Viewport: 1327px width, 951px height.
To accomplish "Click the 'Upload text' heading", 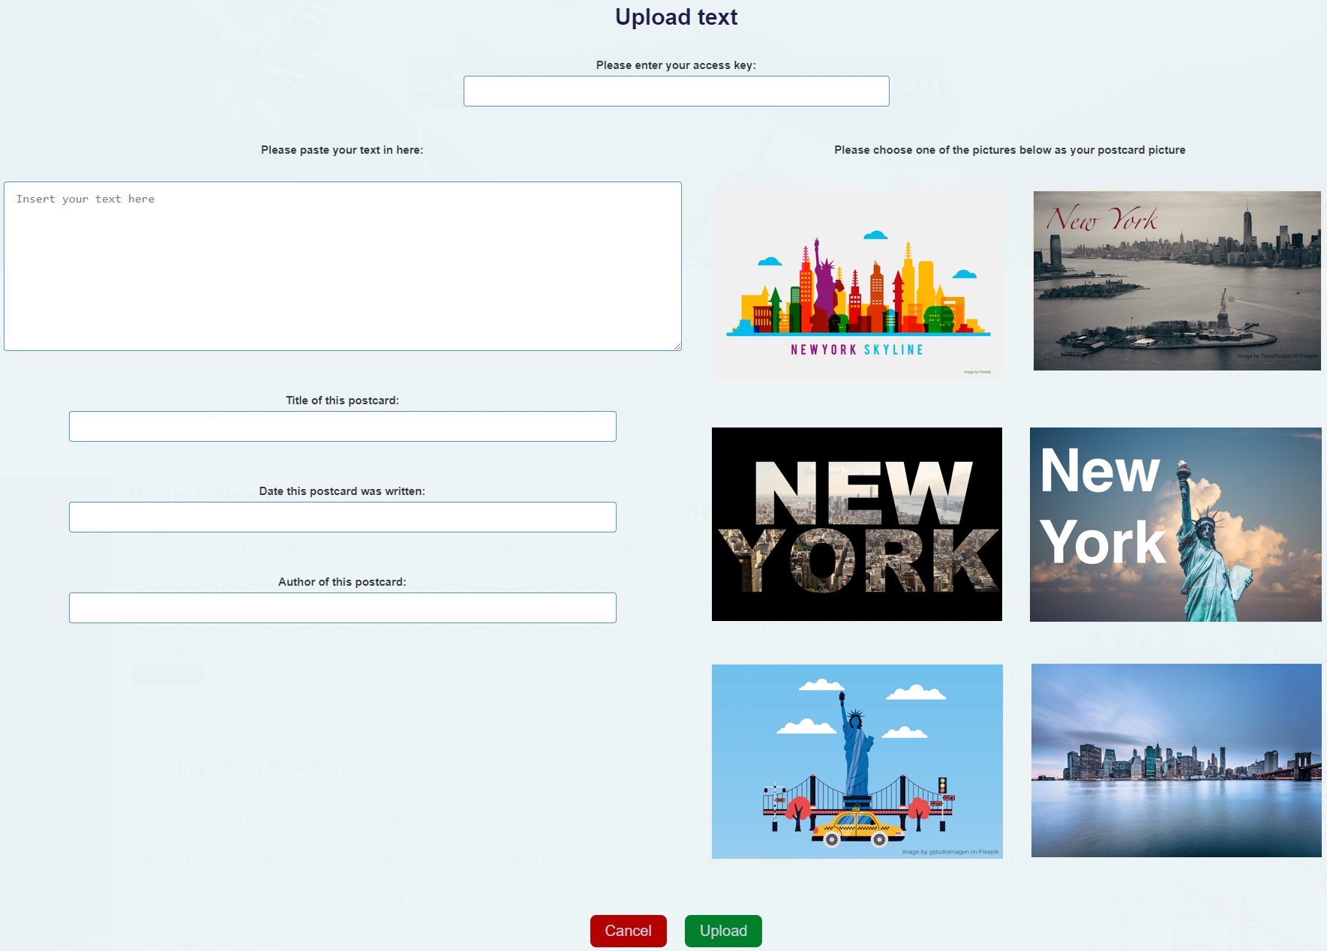I will (676, 17).
